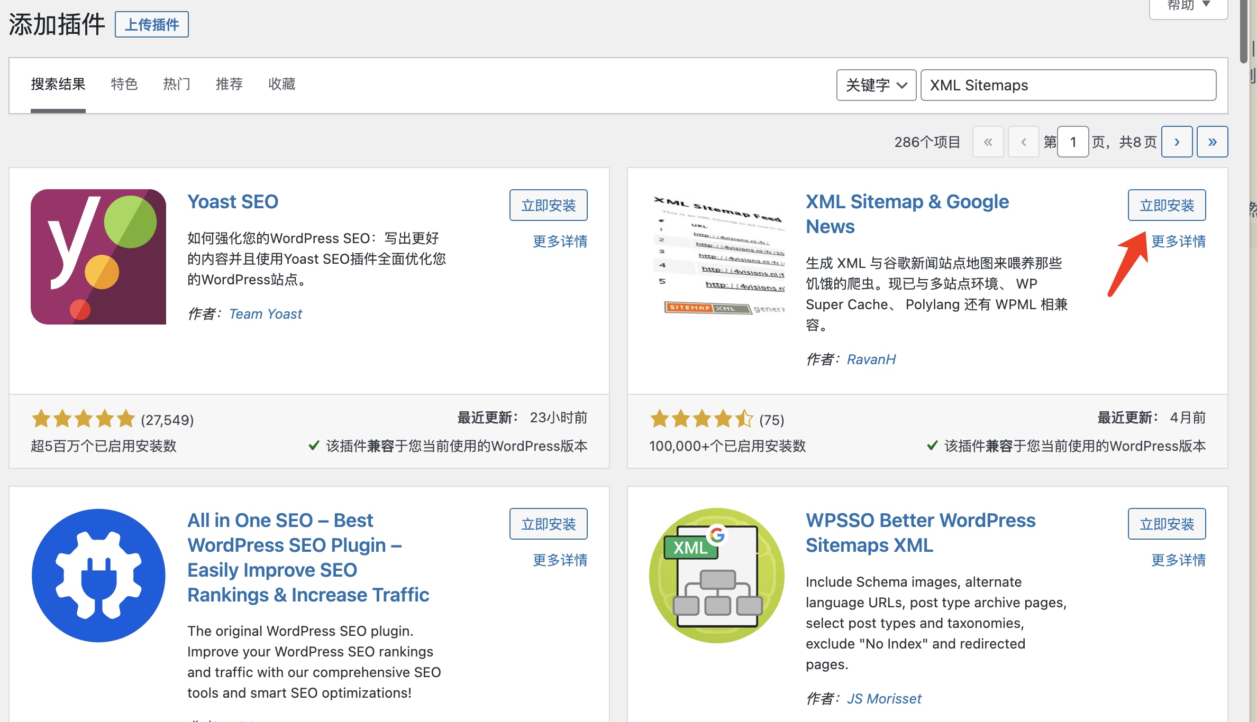The image size is (1257, 722).
Task: Open WPSSO Better WordPress Sitemaps XML title
Action: [x=921, y=533]
